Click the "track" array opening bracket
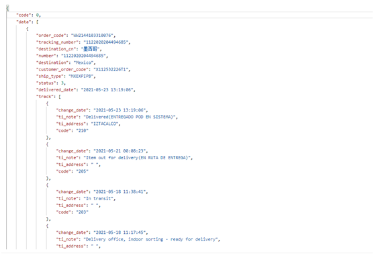The width and height of the screenshot is (374, 256). (60, 96)
